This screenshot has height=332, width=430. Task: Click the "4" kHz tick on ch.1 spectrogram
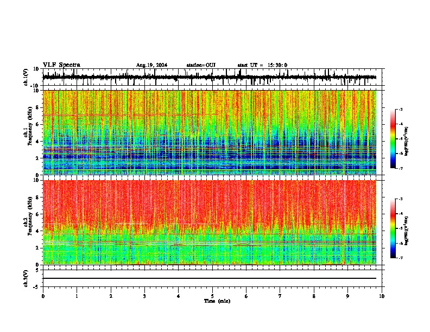(38, 142)
